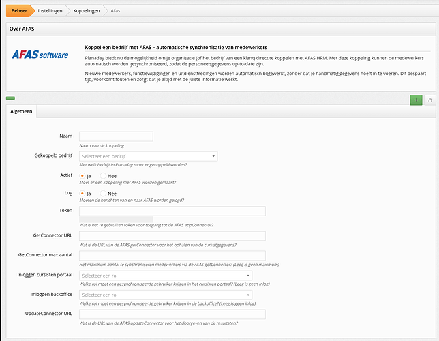Focus the Naam input field
Viewport: 439px width, 341px height.
pyautogui.click(x=116, y=136)
